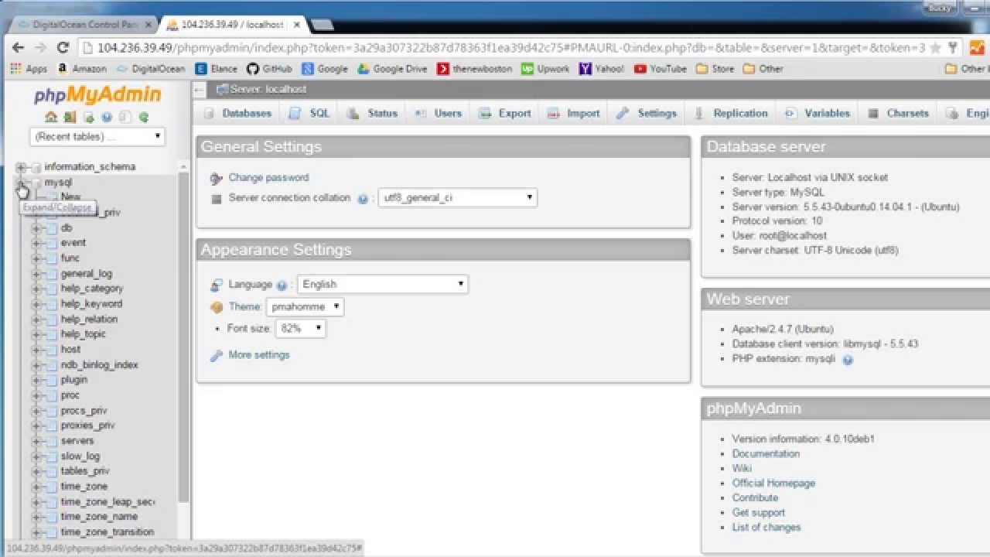Click the MySQL documentation icon in sidebar

pyautogui.click(x=125, y=118)
